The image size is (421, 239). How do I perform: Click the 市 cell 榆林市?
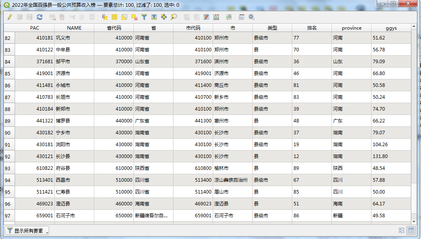232,168
